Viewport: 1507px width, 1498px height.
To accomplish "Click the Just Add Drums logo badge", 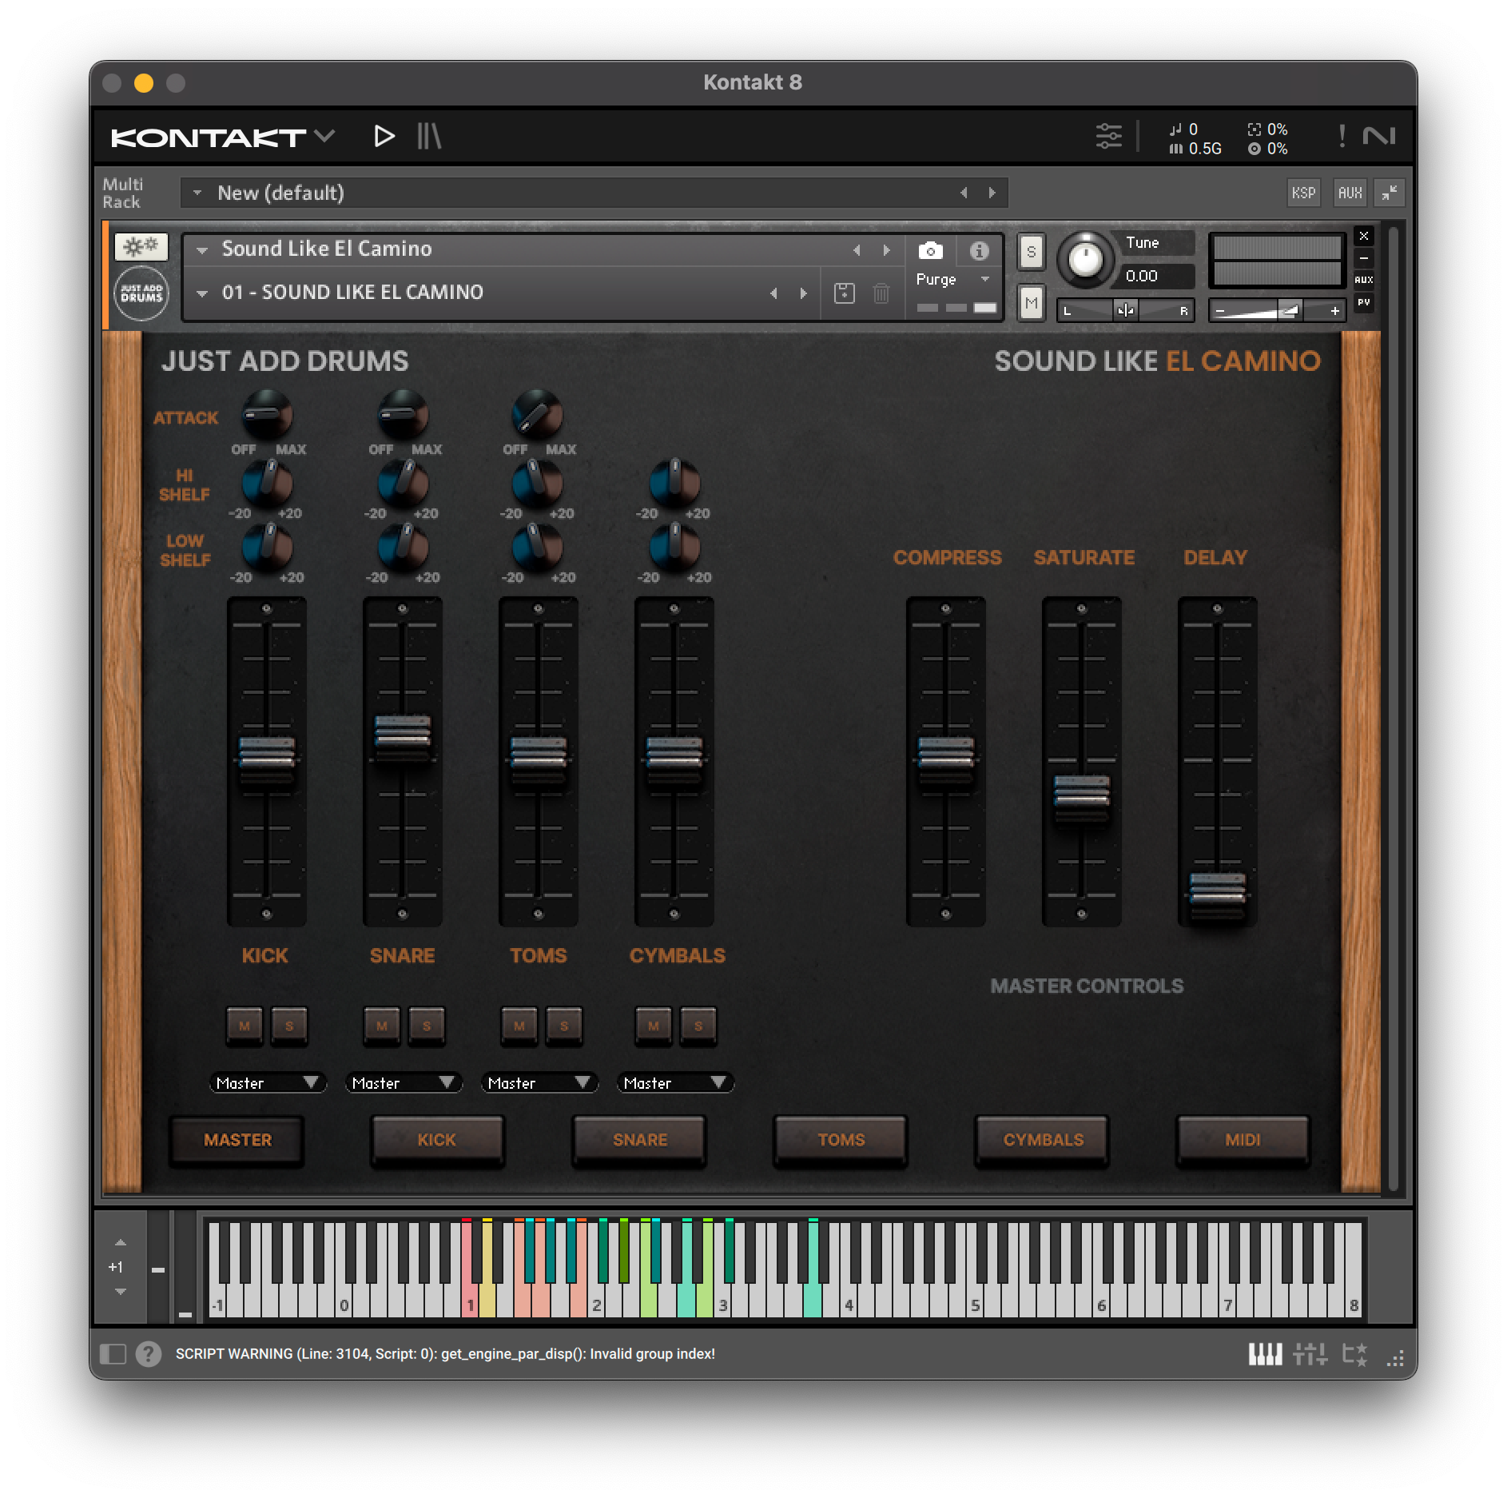I will click(141, 293).
